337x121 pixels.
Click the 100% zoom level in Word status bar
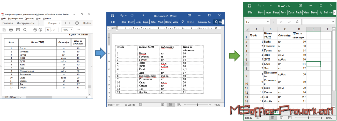click(x=217, y=105)
